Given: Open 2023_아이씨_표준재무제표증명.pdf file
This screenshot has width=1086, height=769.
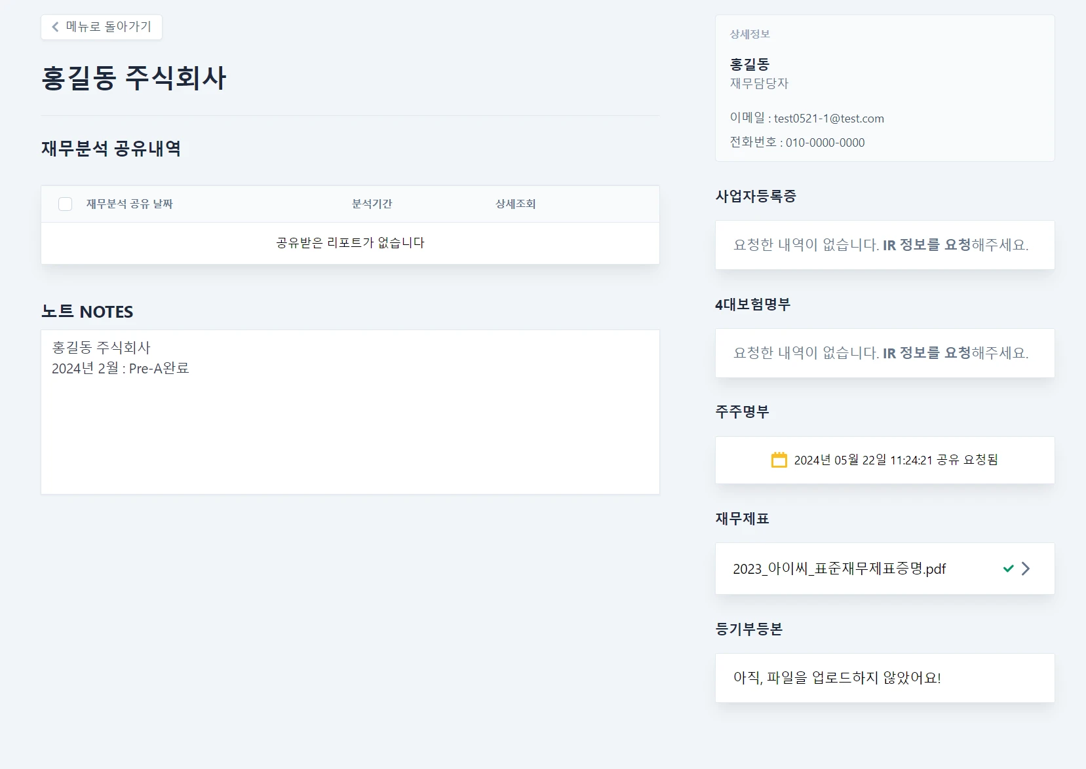Looking at the screenshot, I should [839, 569].
